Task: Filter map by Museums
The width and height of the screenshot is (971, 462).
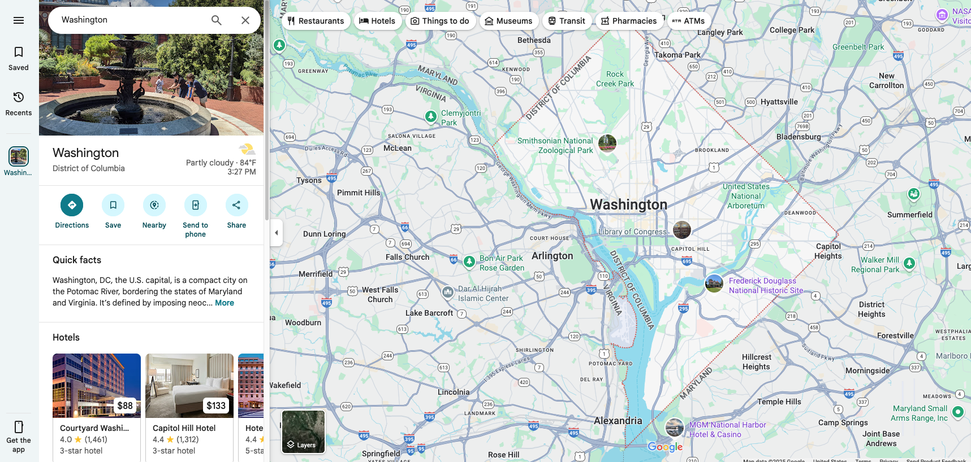Action: tap(508, 21)
